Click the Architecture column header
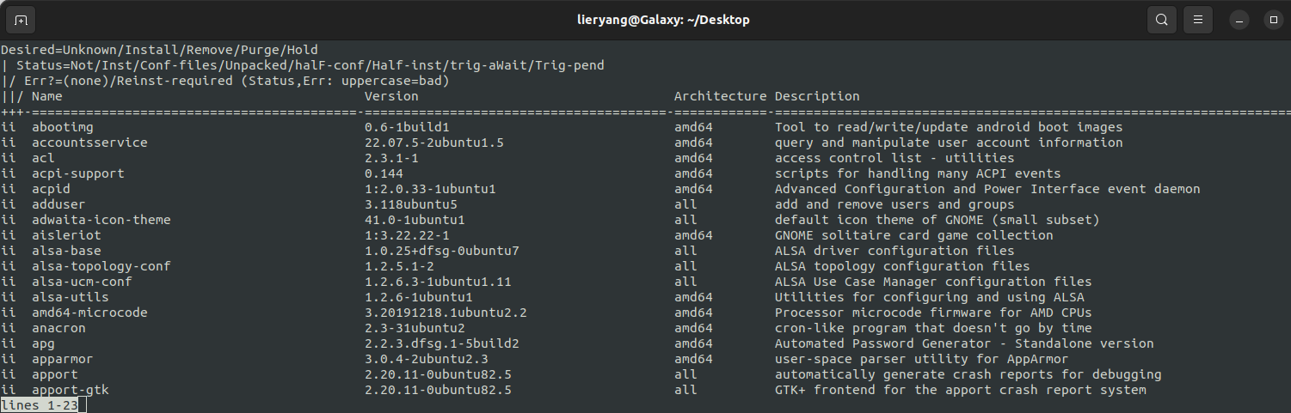This screenshot has width=1291, height=413. tap(720, 96)
